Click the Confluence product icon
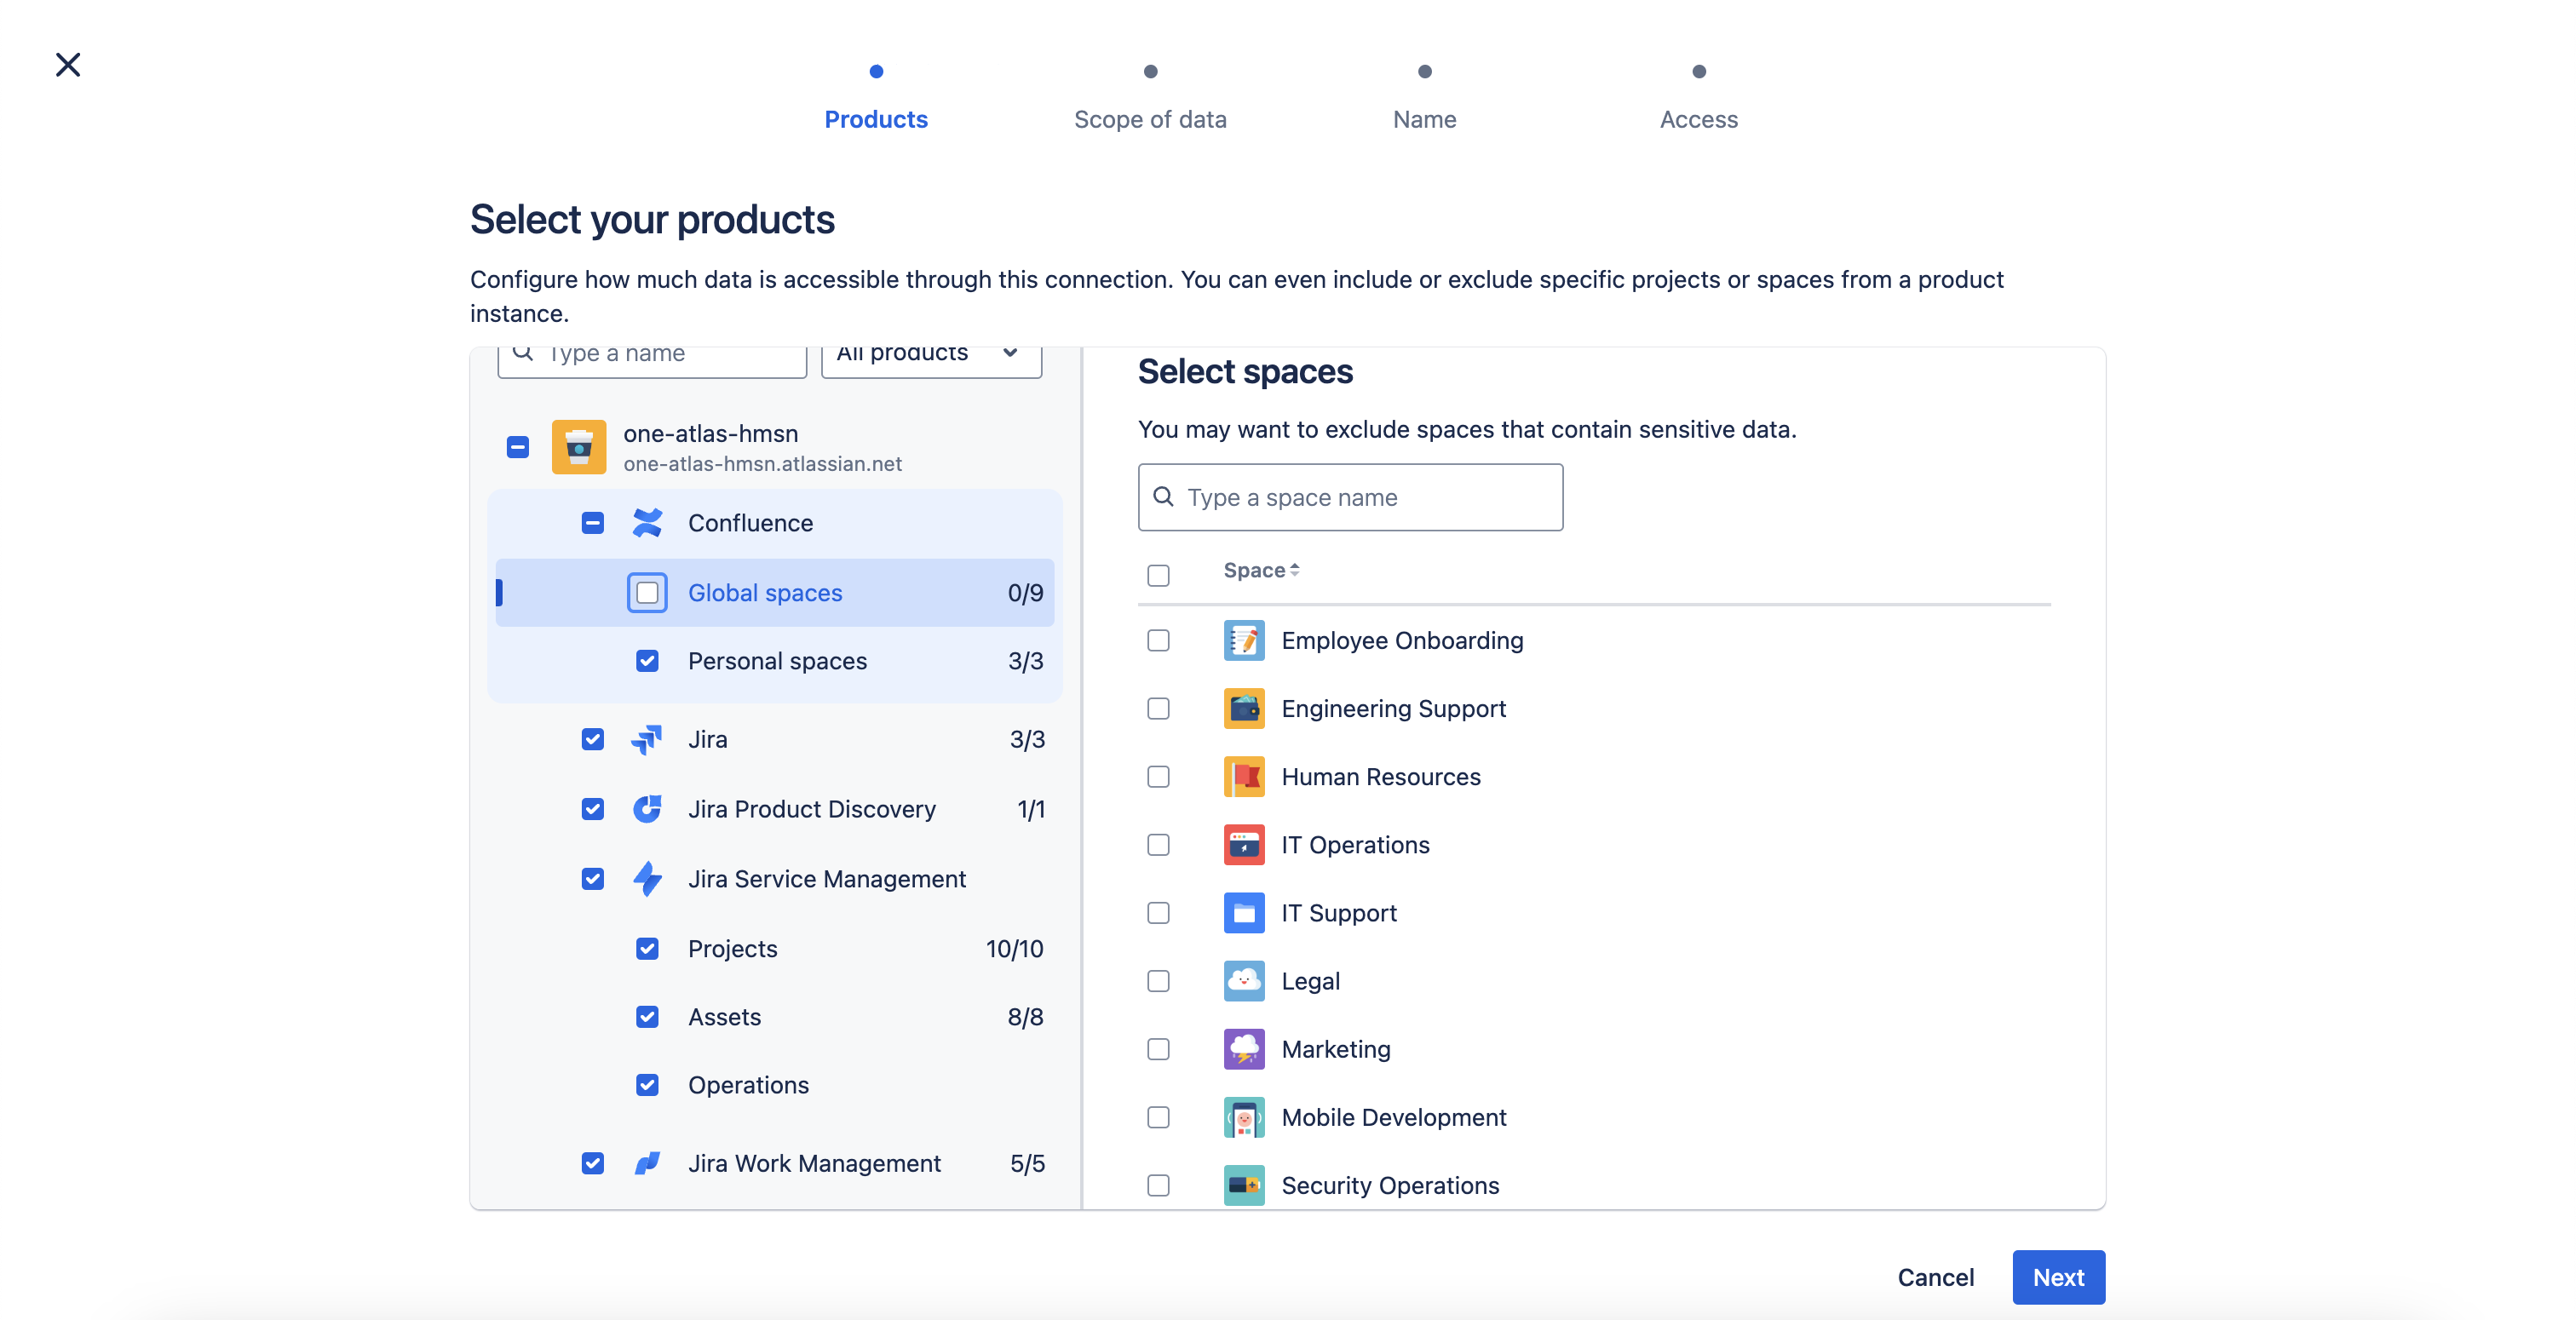The width and height of the screenshot is (2576, 1320). (647, 523)
